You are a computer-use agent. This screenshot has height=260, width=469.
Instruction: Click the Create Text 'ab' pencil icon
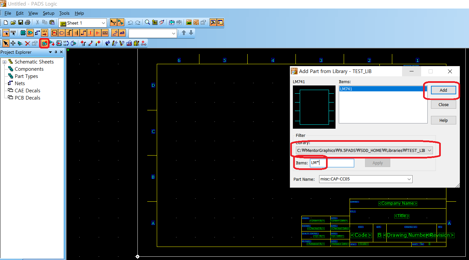[108, 43]
